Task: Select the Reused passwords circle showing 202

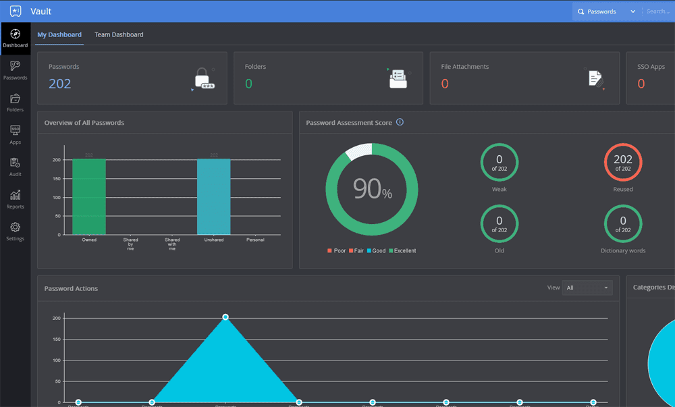Action: click(622, 162)
